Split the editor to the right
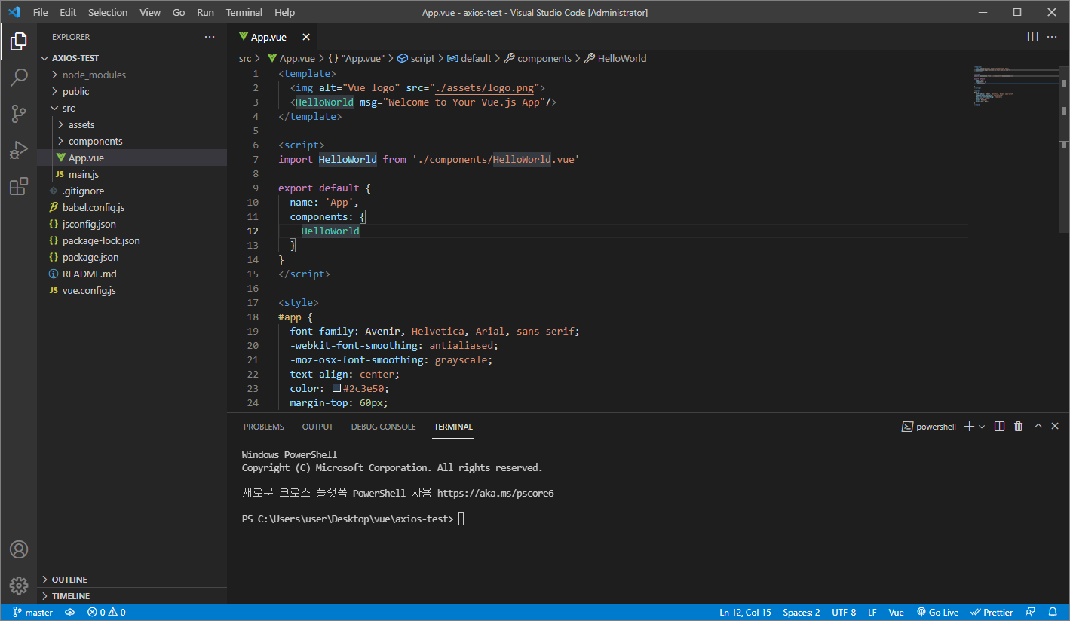Screen dimensions: 1070x621 pos(1032,36)
